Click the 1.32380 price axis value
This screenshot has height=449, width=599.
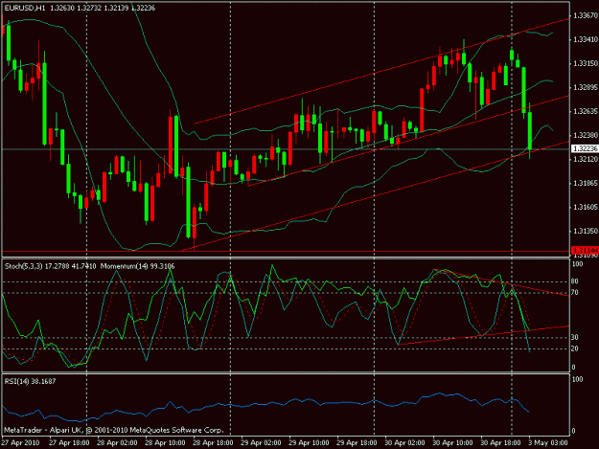pos(586,135)
